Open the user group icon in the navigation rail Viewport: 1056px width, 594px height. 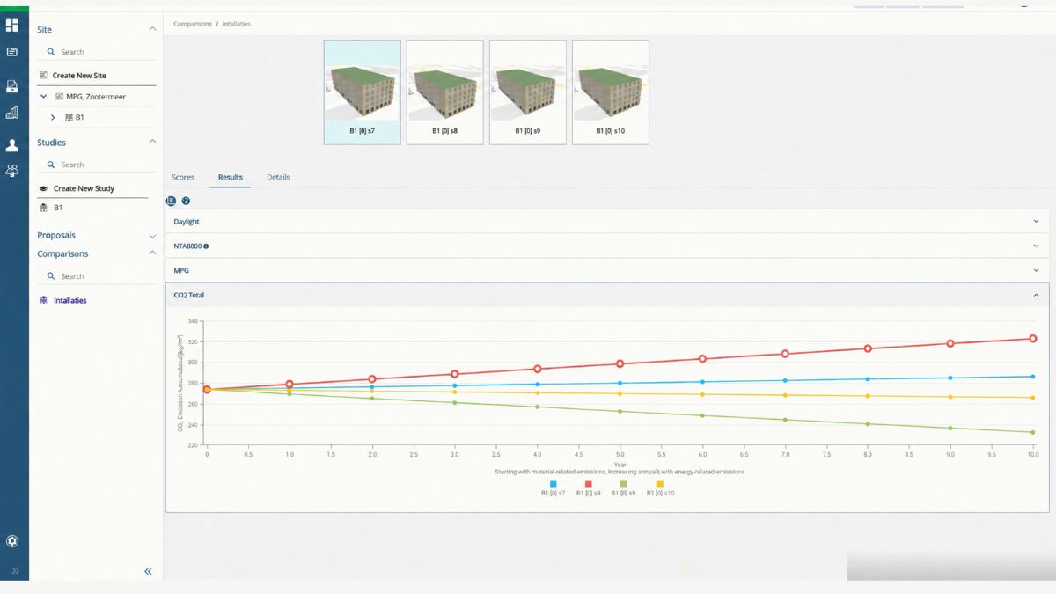coord(12,171)
